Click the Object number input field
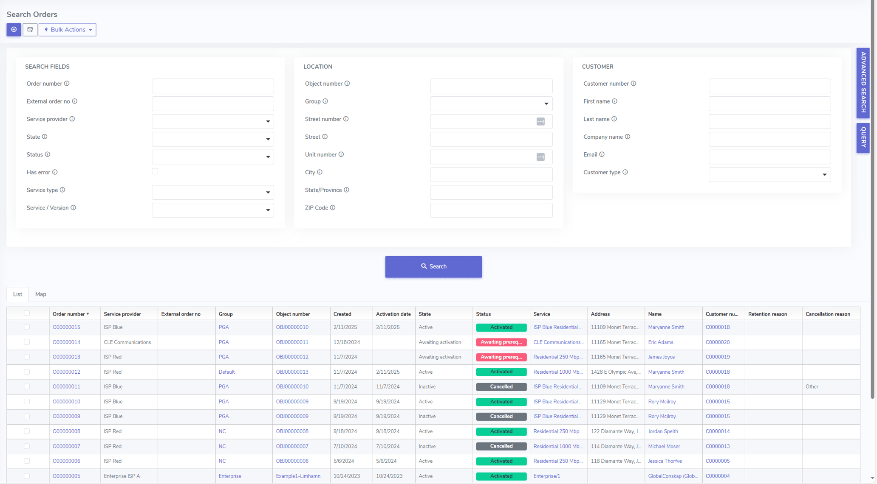The height and width of the screenshot is (484, 877). pos(491,86)
